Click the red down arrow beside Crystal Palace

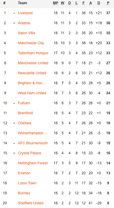point(14,153)
